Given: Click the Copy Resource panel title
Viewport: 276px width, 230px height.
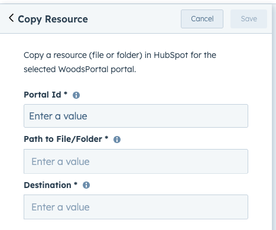Looking at the screenshot, I should point(53,20).
